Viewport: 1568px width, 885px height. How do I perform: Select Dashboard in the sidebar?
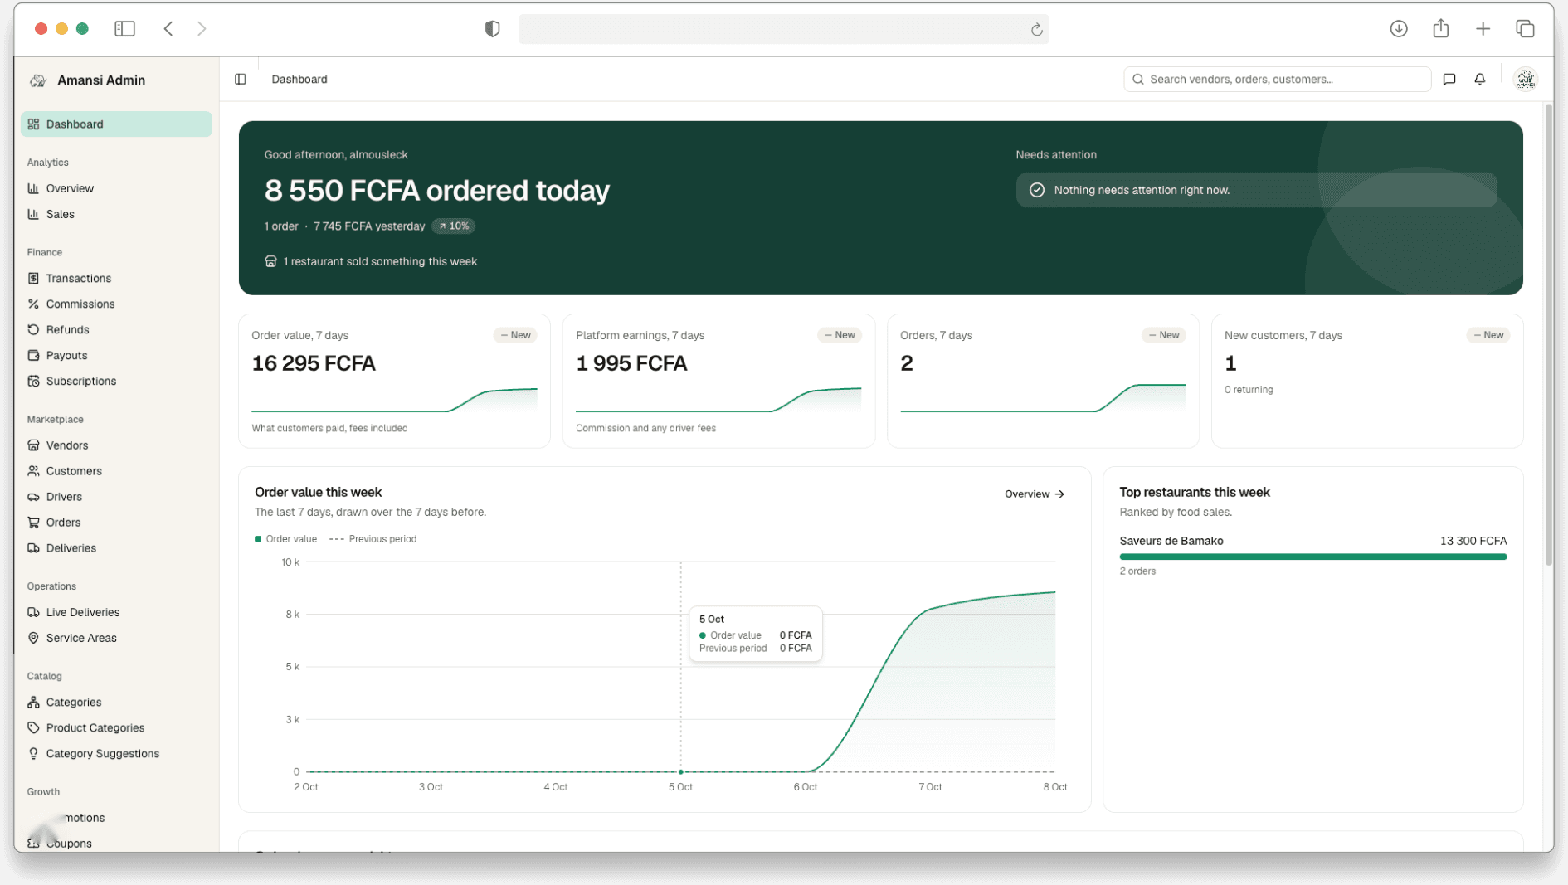click(116, 124)
